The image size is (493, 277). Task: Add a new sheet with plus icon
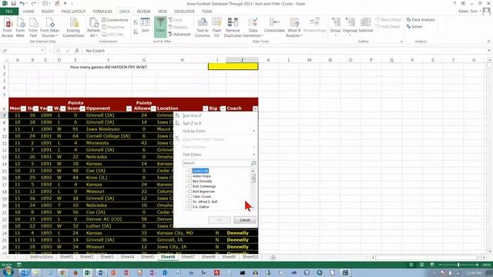273,258
